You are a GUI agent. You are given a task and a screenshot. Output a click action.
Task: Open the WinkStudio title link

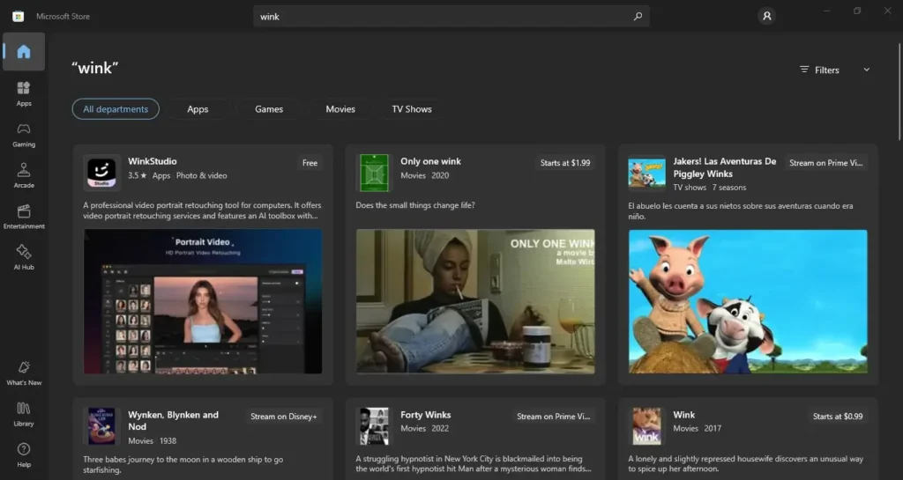[x=152, y=161]
